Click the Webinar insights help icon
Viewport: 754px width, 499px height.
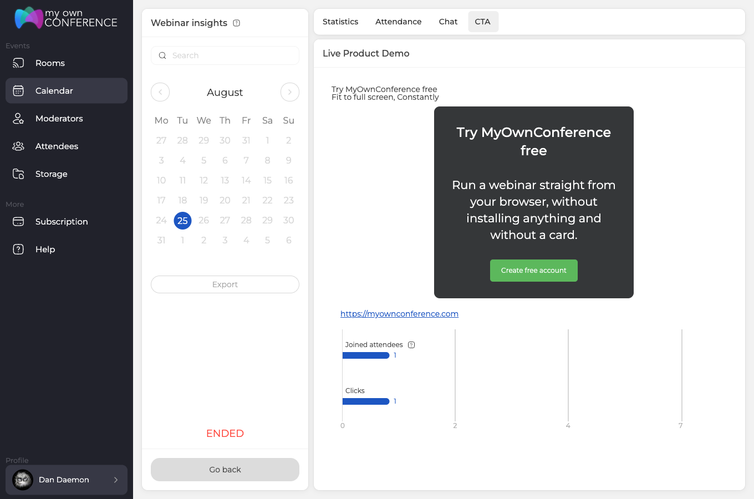coord(237,23)
